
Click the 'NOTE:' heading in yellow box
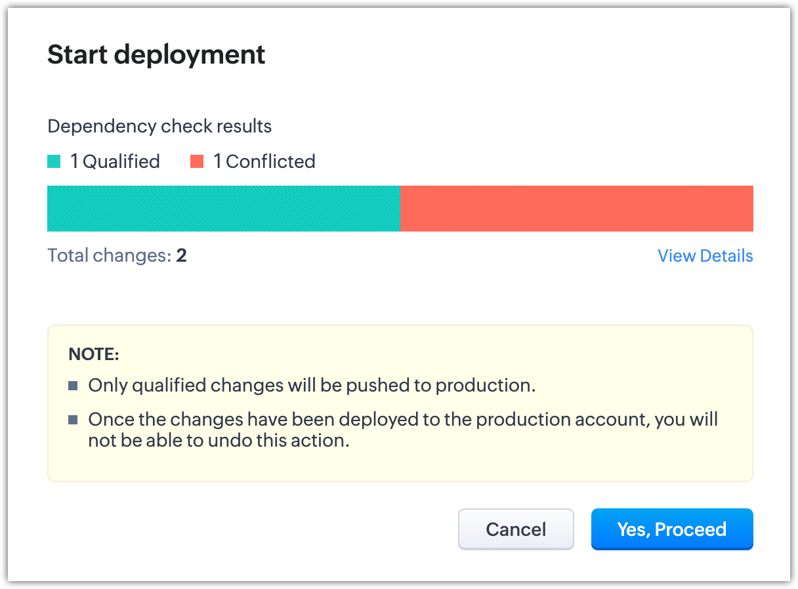click(94, 355)
